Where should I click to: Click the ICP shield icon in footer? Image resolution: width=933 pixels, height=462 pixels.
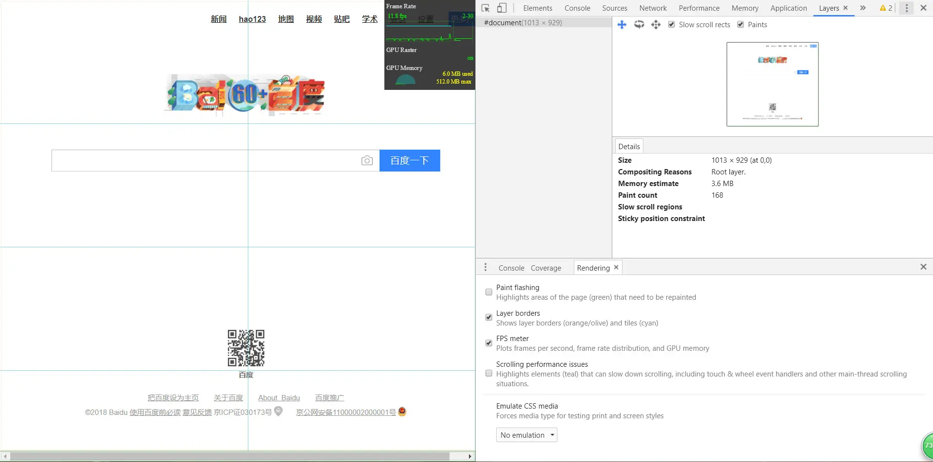pyautogui.click(x=278, y=411)
